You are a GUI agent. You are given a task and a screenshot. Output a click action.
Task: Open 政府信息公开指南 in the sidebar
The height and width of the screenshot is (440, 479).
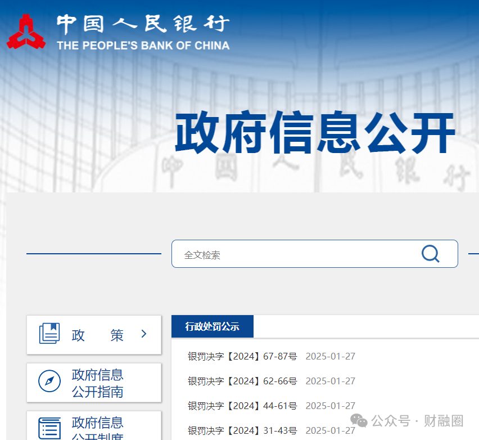pyautogui.click(x=94, y=383)
